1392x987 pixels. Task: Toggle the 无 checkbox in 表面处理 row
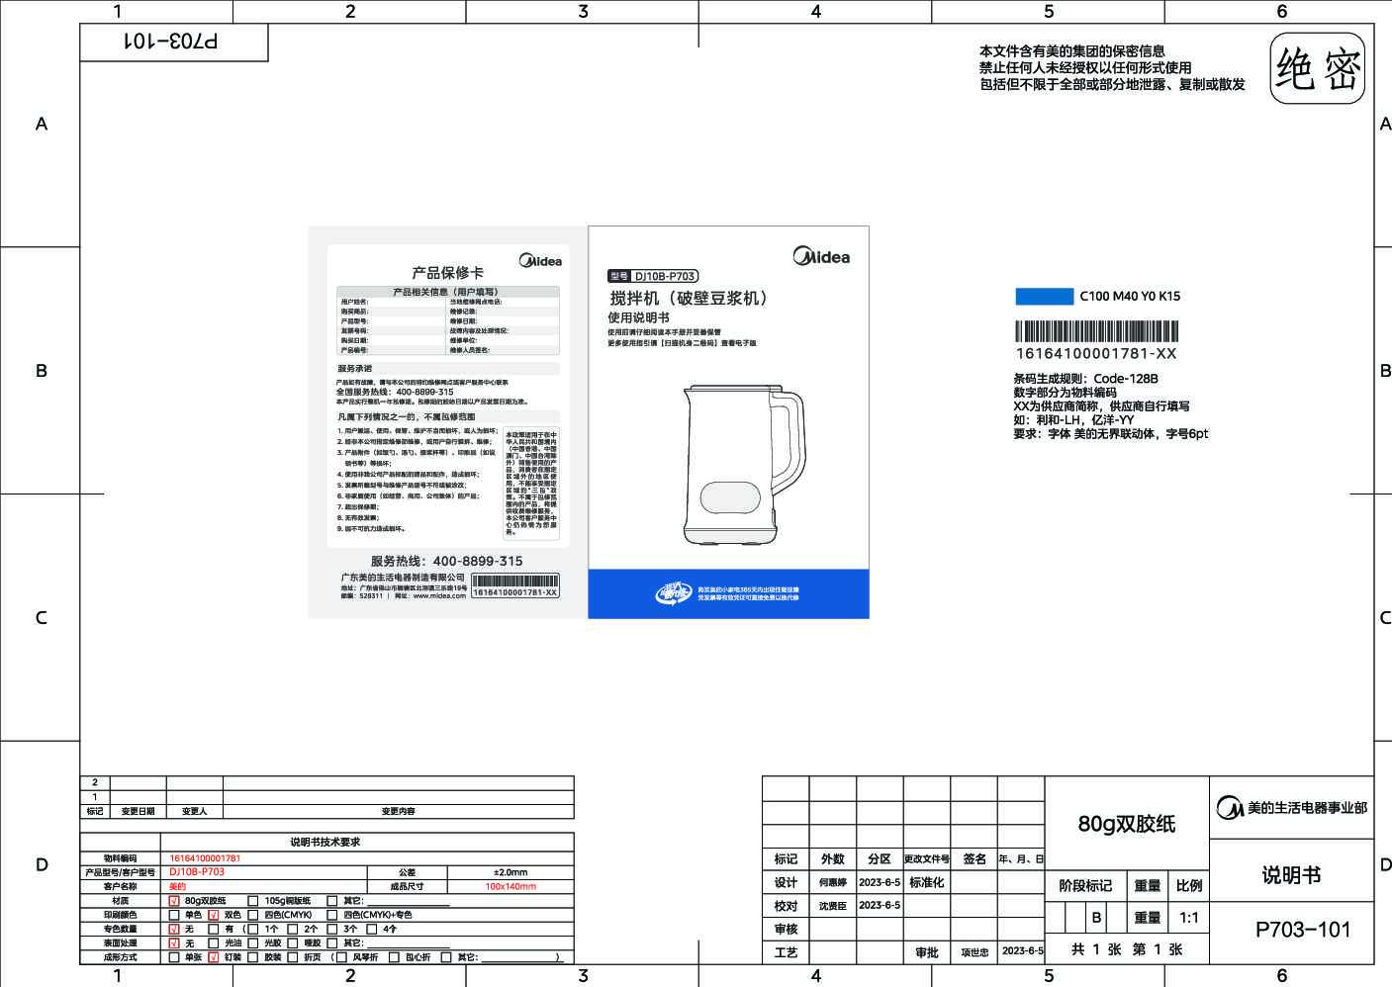click(174, 942)
